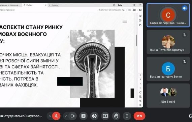The width and height of the screenshot is (192, 122).
Task: Turn on closed captions
Action: (x=84, y=116)
